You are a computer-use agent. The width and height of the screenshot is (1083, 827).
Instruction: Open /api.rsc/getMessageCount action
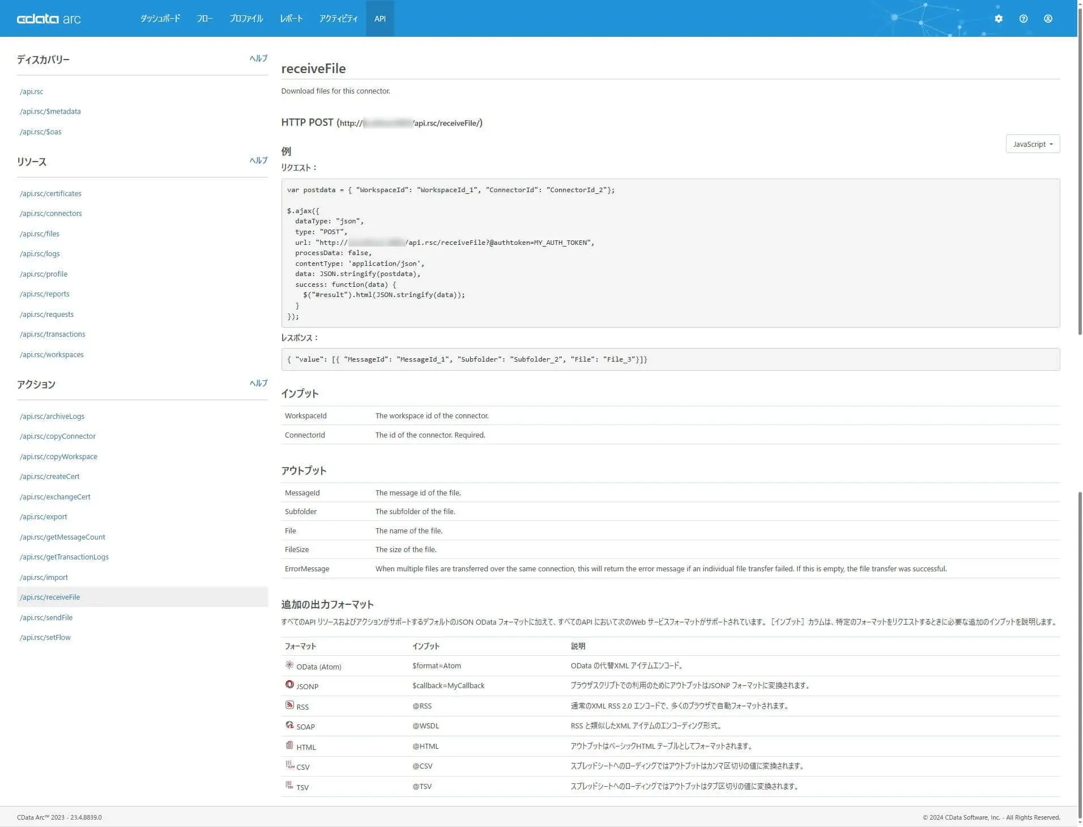62,537
